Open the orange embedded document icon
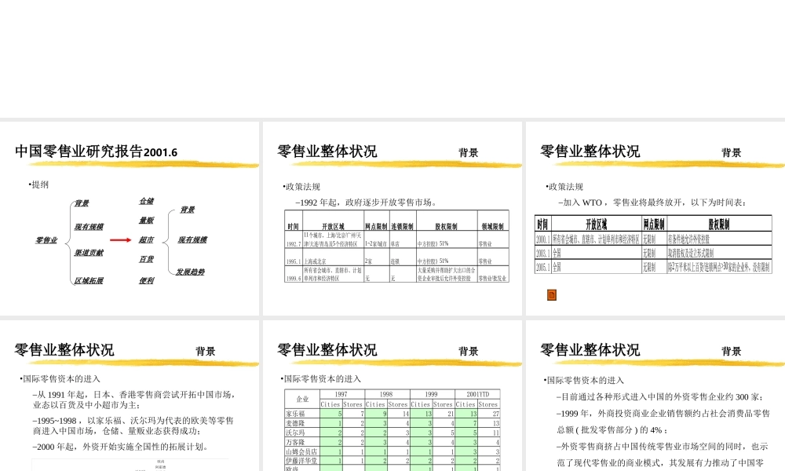Screen dimensions: 785x471 click(552, 294)
